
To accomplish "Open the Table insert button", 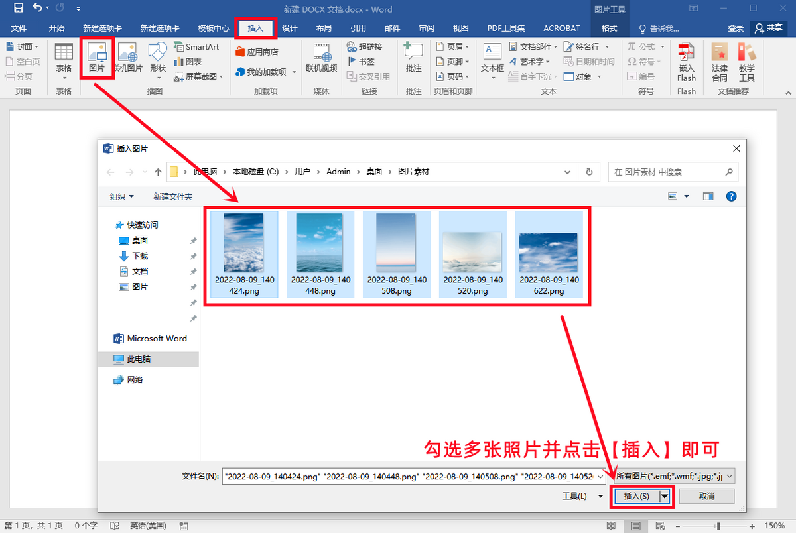I will point(64,62).
